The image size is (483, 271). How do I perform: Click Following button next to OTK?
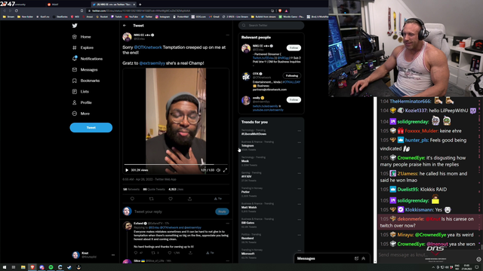[x=292, y=75]
